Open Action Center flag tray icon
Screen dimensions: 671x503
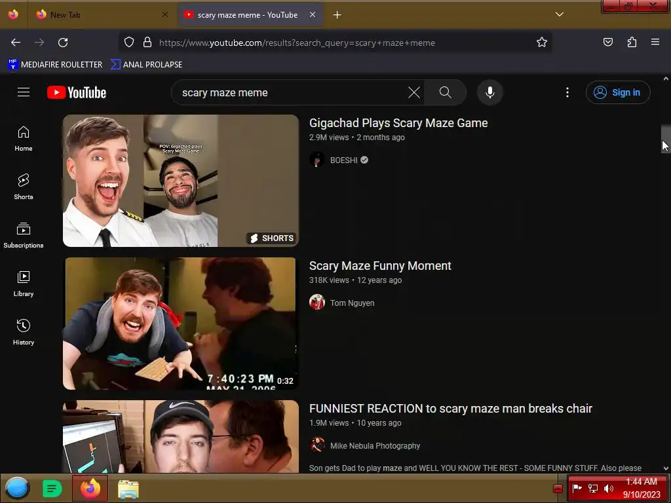pos(577,488)
